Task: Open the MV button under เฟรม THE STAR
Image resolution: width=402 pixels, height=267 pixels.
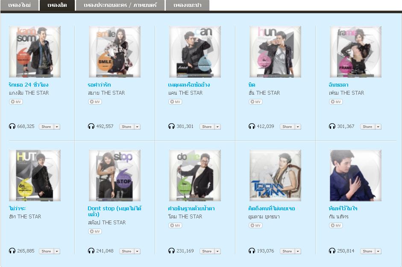Action: (336, 102)
